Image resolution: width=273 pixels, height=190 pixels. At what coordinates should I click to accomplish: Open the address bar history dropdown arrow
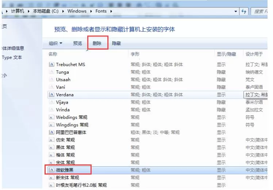pyautogui.click(x=236, y=11)
